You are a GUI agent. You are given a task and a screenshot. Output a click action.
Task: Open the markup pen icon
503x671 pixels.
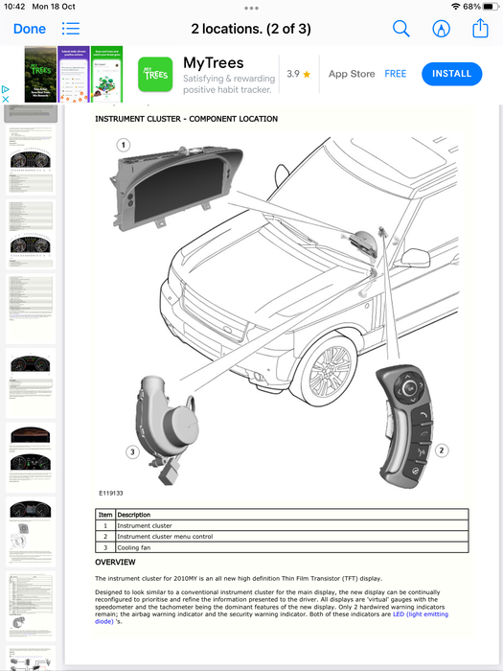(x=441, y=29)
